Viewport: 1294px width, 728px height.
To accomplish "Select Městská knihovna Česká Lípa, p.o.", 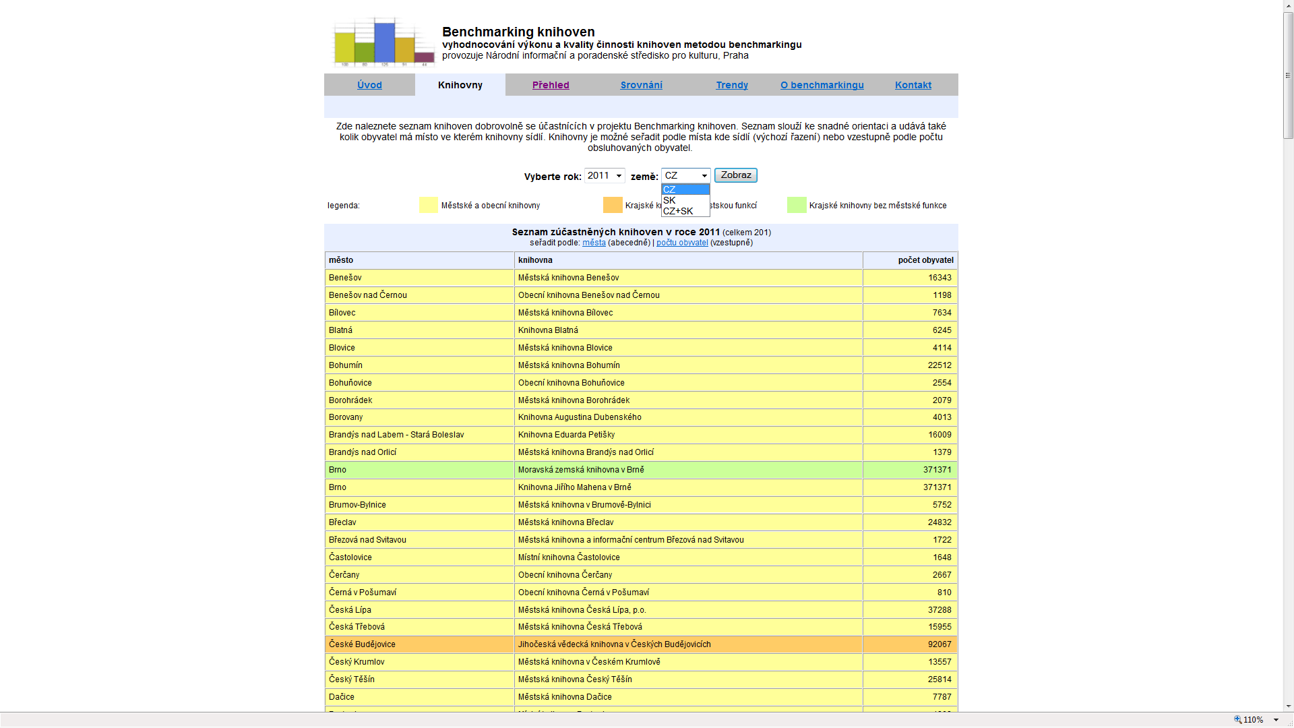I will 688,610.
